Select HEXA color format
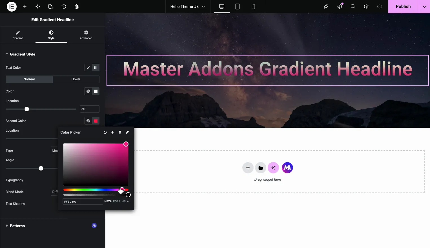 click(108, 201)
